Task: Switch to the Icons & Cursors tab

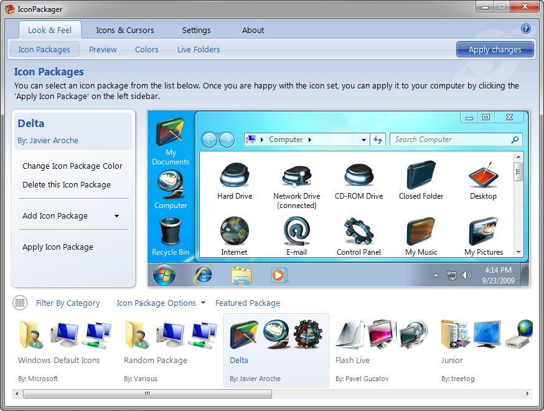Action: point(124,30)
